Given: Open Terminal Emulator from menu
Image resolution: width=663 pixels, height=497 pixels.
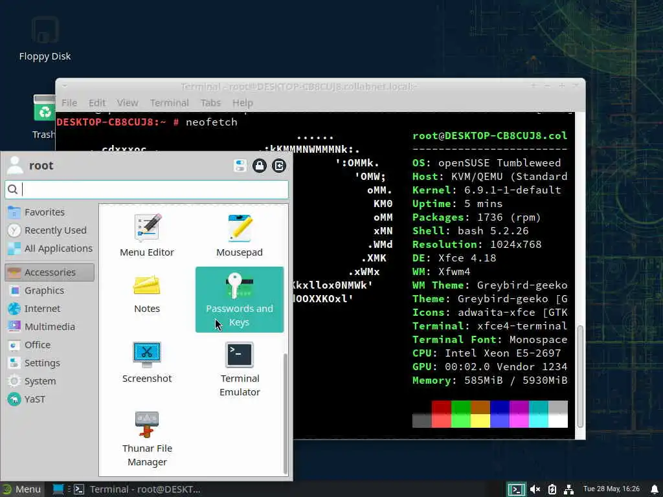Looking at the screenshot, I should point(240,369).
